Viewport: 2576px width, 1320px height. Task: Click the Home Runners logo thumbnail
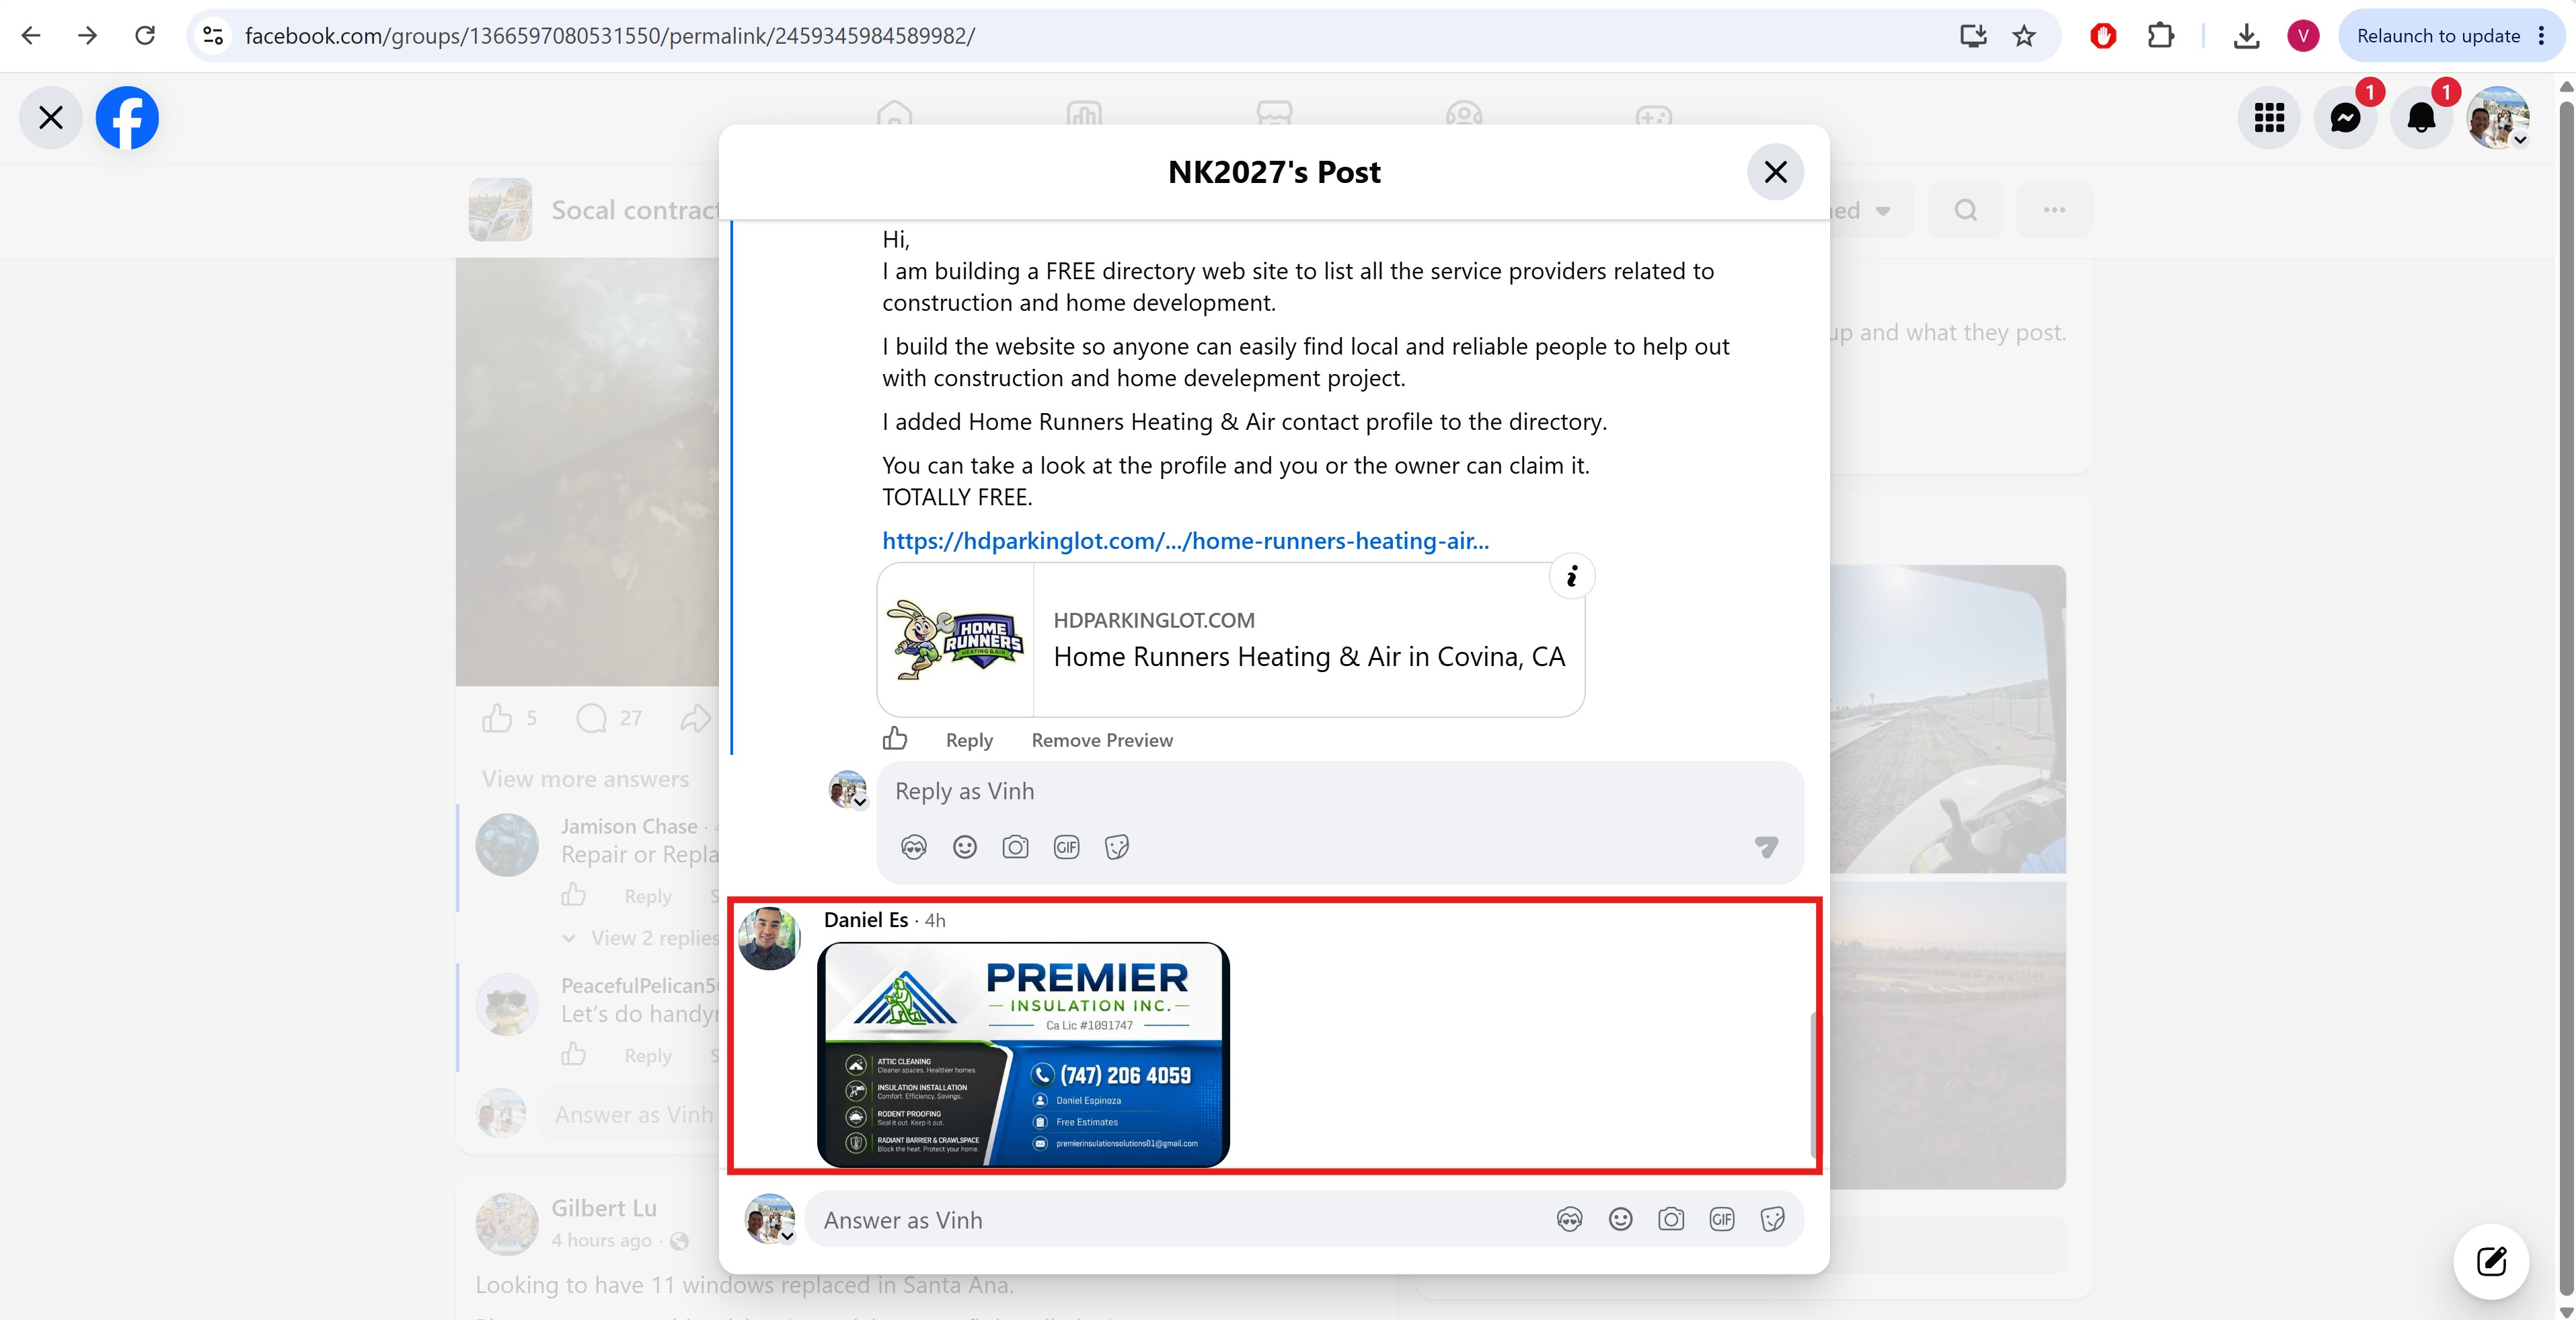click(956, 640)
